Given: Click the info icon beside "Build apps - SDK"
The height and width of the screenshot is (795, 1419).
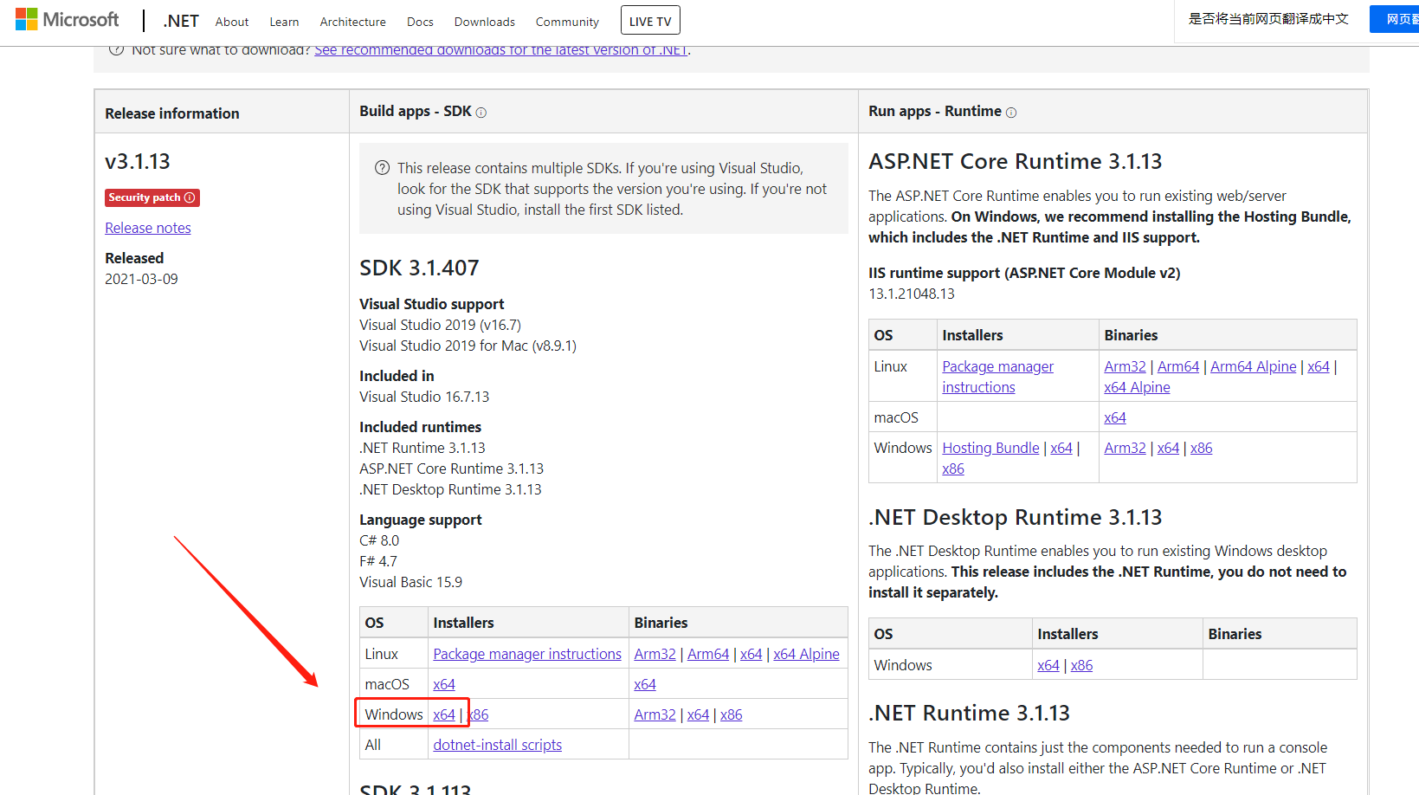Looking at the screenshot, I should click(x=481, y=113).
